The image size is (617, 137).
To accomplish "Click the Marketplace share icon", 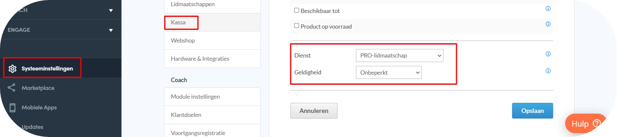I will pyautogui.click(x=12, y=88).
